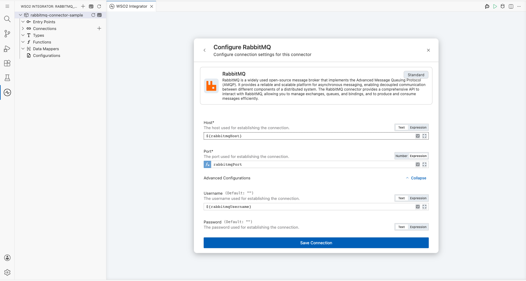Screen dimensions: 526x281
Task: Open expanded editor for Host field
Action: click(424, 136)
